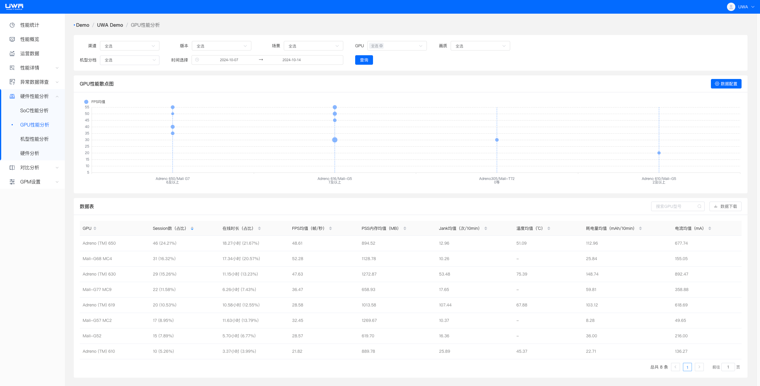Image resolution: width=760 pixels, height=386 pixels.
Task: Click the 运营数据 sidebar icon
Action: 12,53
